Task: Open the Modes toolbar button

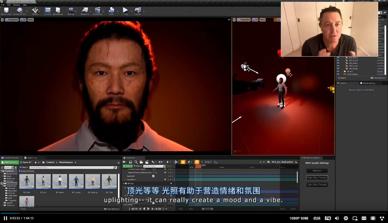Action: click(x=35, y=11)
